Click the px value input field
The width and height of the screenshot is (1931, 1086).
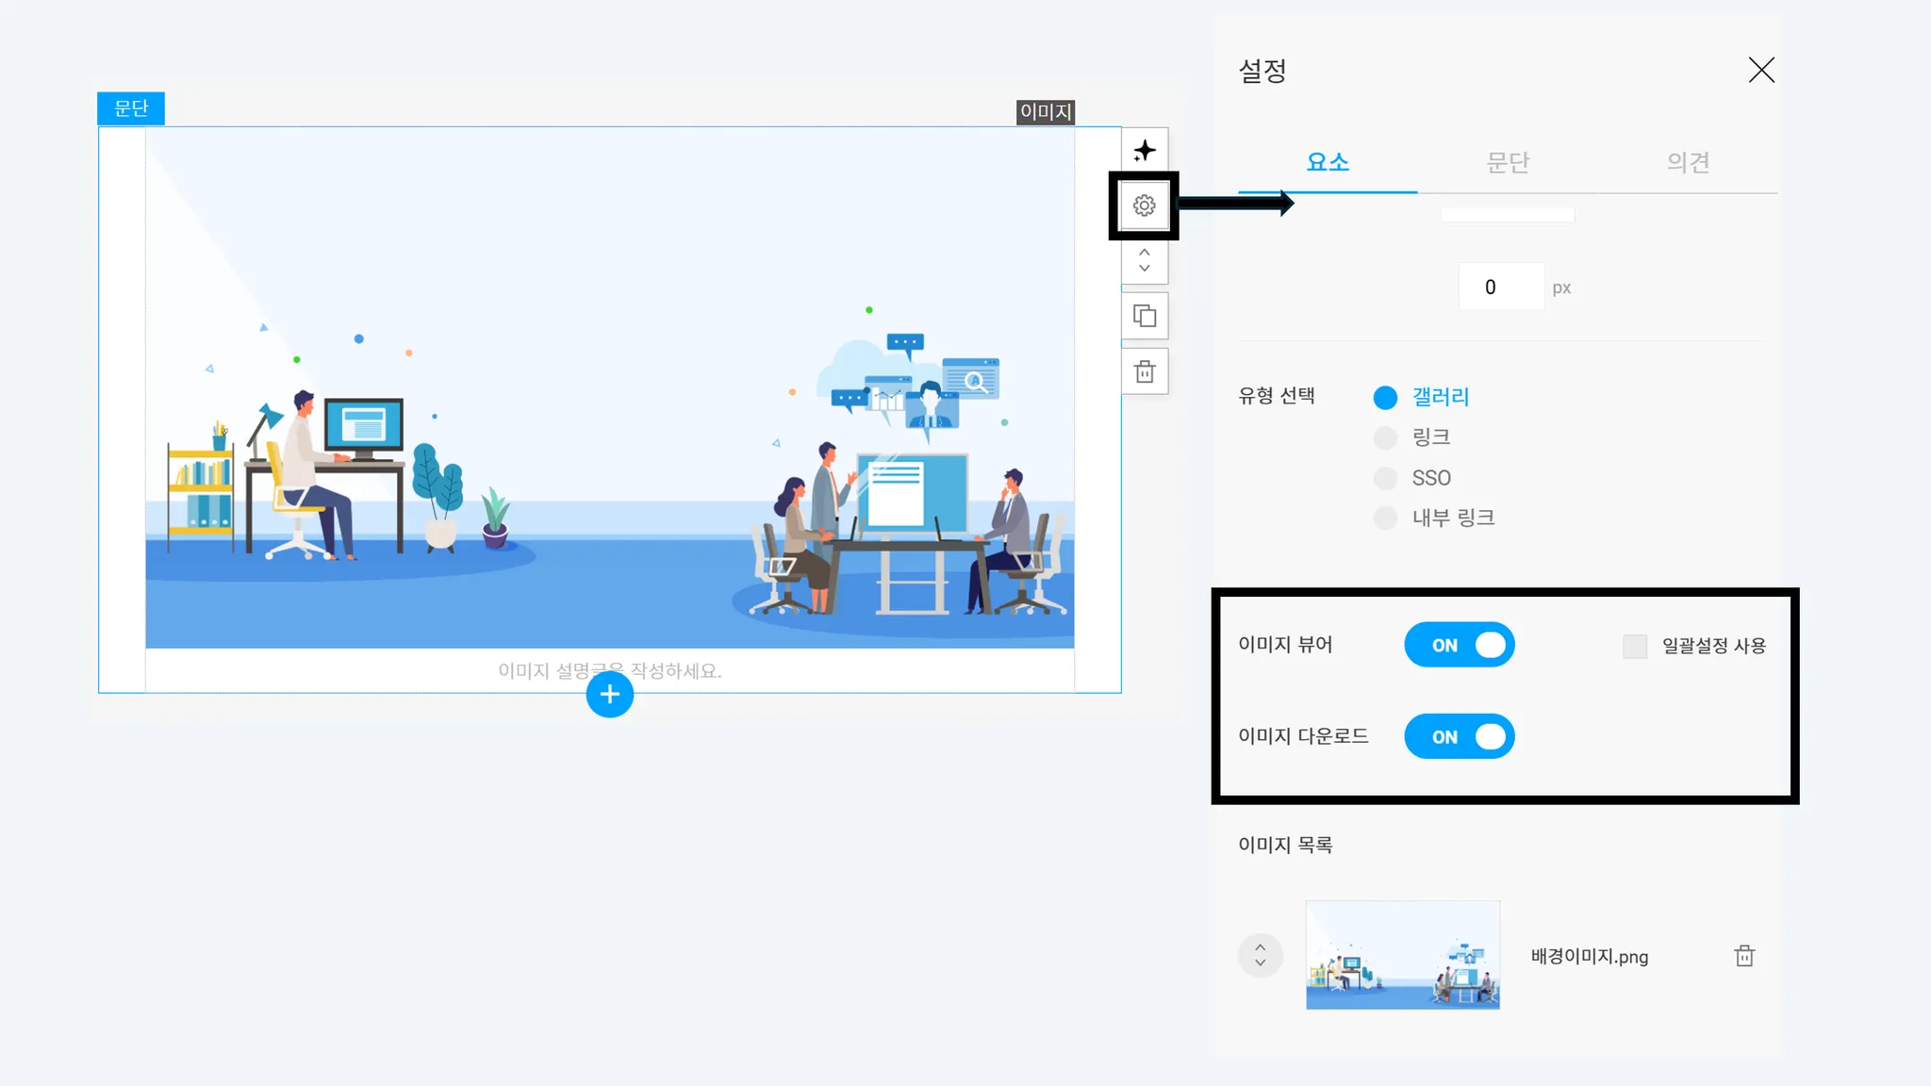coord(1501,288)
